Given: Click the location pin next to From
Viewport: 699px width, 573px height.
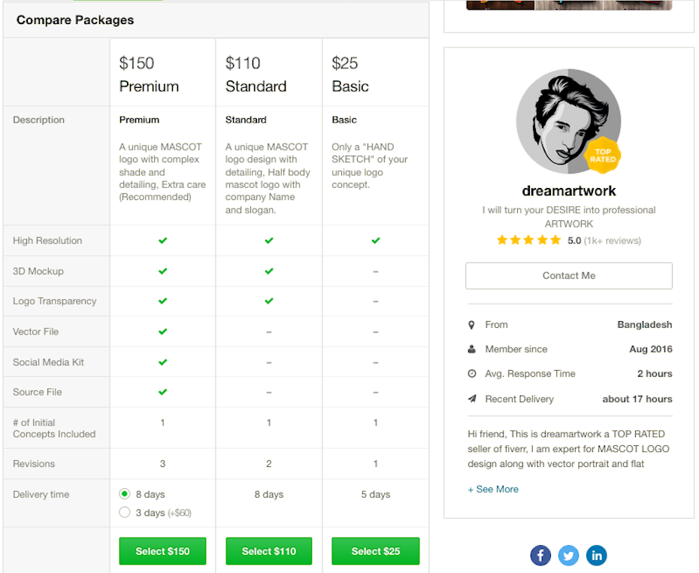Looking at the screenshot, I should (472, 324).
